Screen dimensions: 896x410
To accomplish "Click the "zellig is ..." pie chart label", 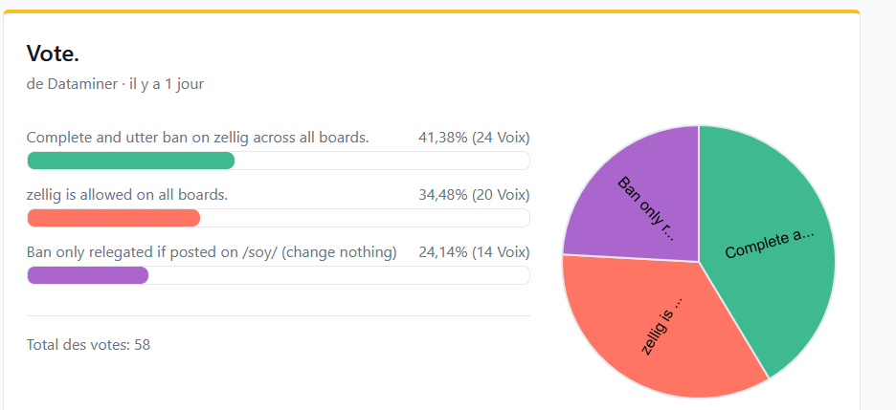I will 661,323.
